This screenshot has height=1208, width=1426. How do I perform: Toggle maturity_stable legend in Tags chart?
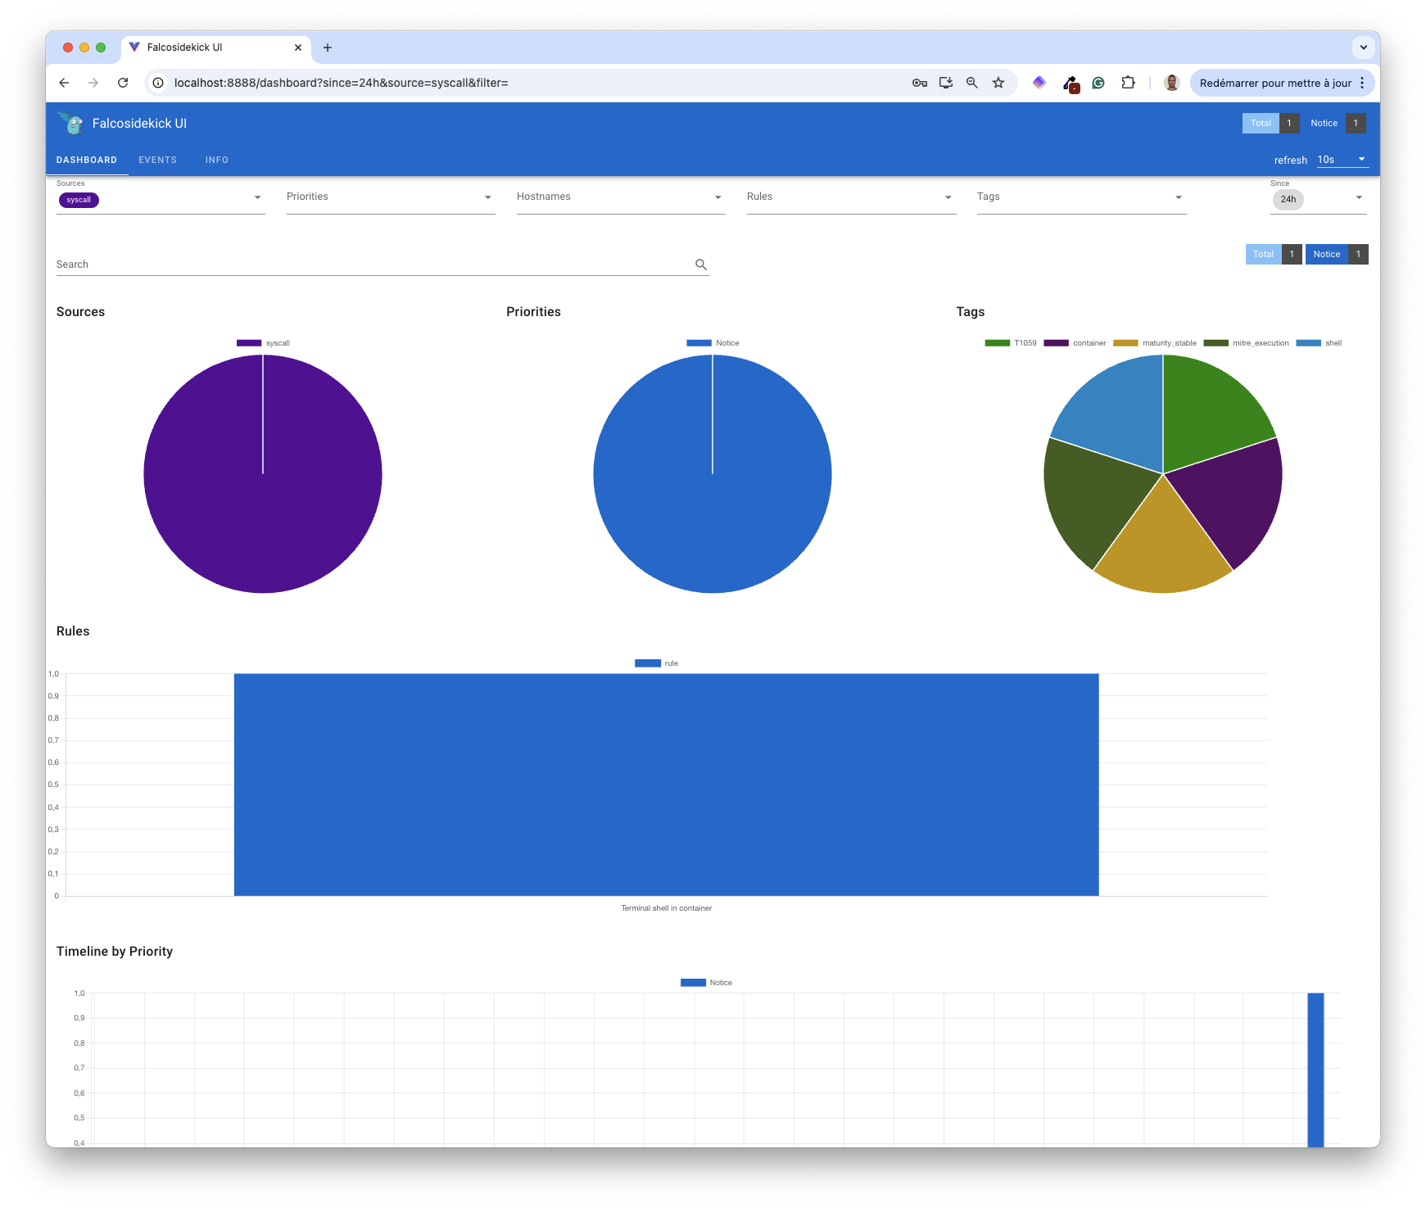coord(1155,343)
